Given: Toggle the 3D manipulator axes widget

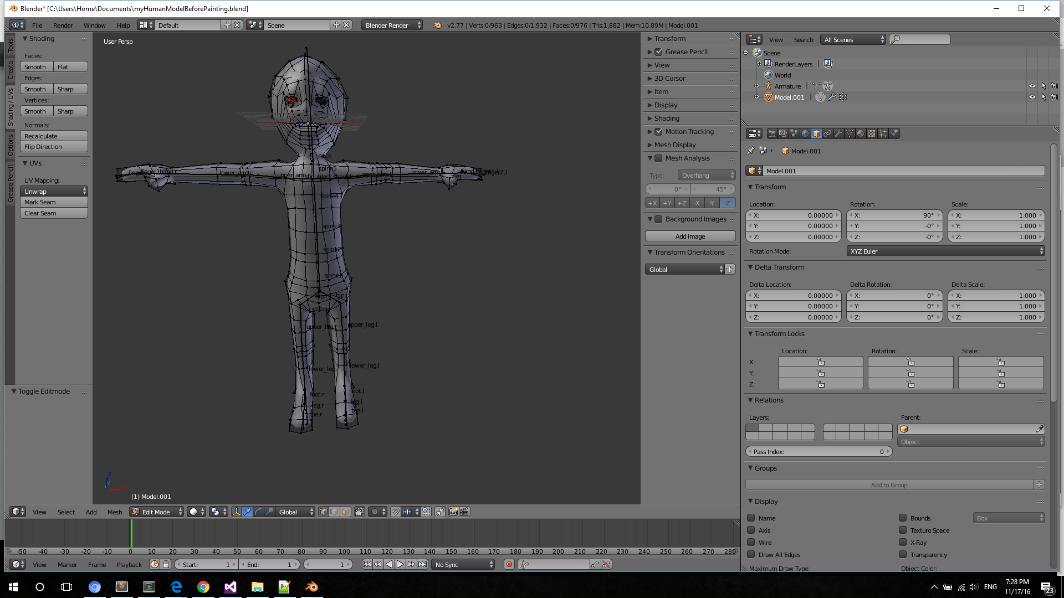Looking at the screenshot, I should pos(236,512).
